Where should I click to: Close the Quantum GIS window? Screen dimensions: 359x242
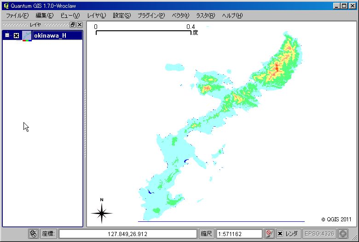[x=353, y=6]
